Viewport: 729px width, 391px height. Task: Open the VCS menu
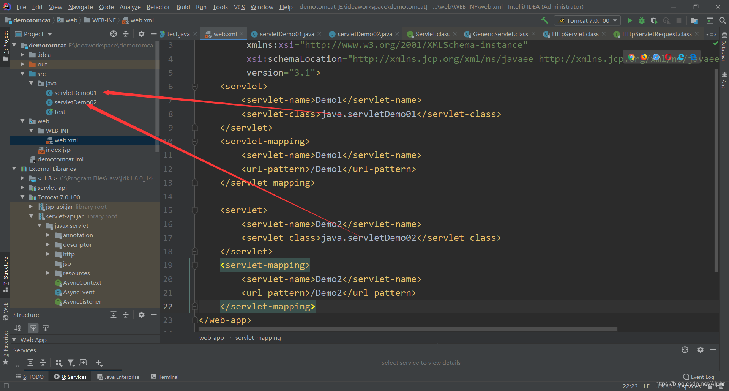(239, 7)
